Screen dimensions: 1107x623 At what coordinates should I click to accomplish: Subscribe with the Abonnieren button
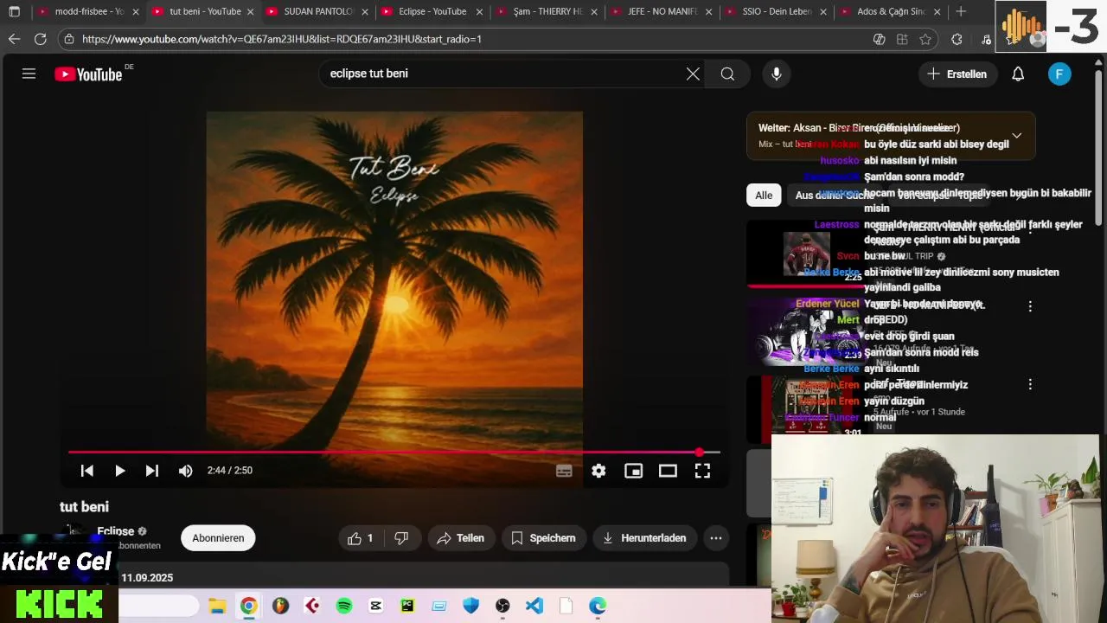click(x=218, y=538)
